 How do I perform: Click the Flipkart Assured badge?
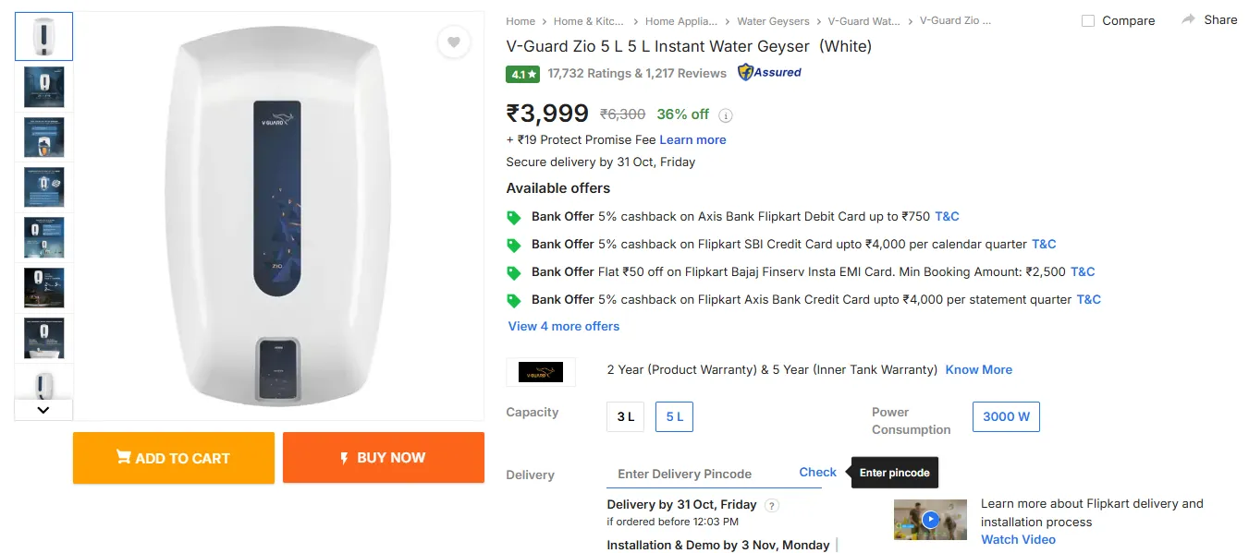pyautogui.click(x=769, y=72)
